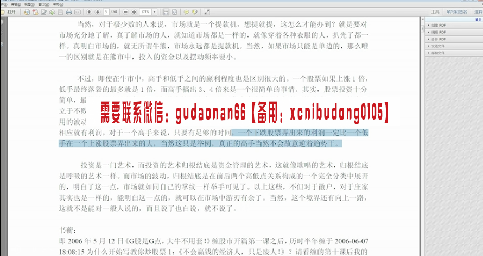
Task: Click the read mode expand icon
Action: pyautogui.click(x=206, y=12)
